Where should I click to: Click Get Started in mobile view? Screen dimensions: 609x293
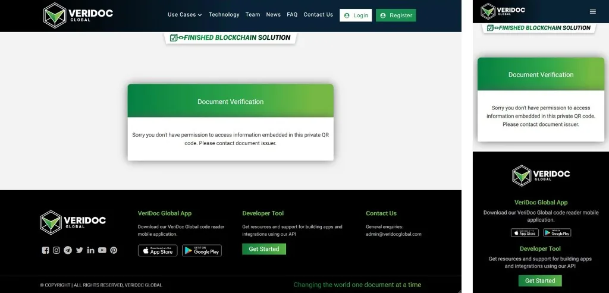[540, 281]
